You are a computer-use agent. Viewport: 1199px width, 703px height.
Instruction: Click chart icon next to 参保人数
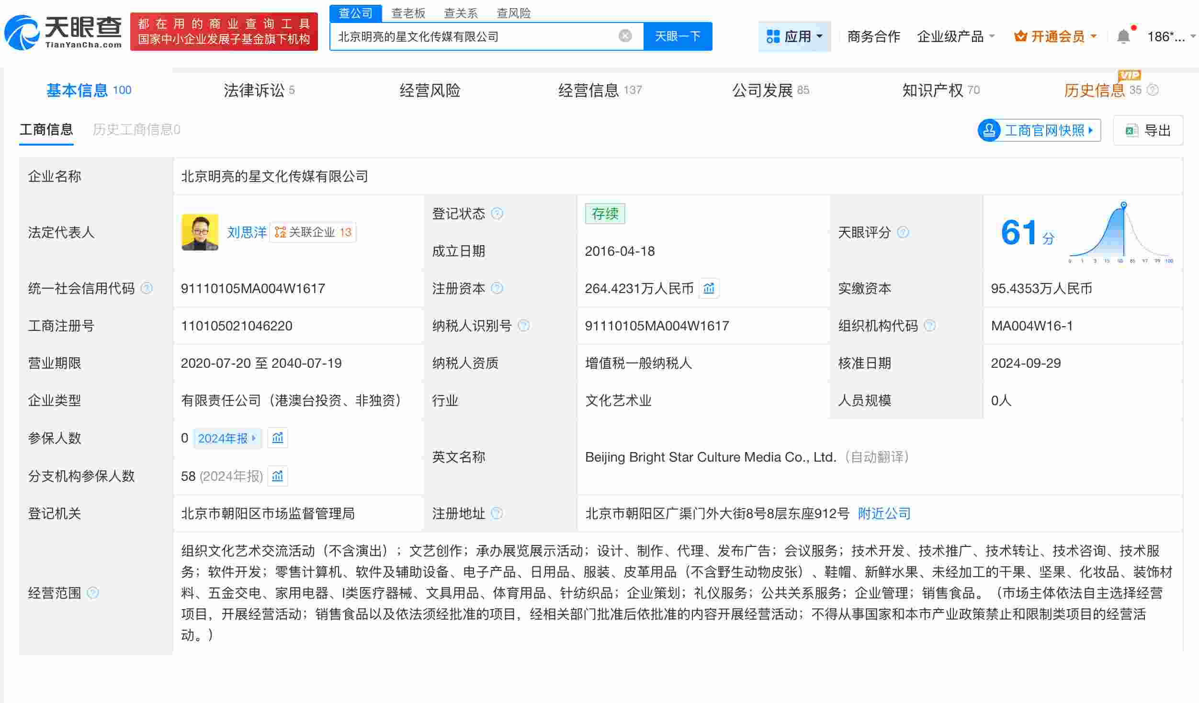pos(278,438)
